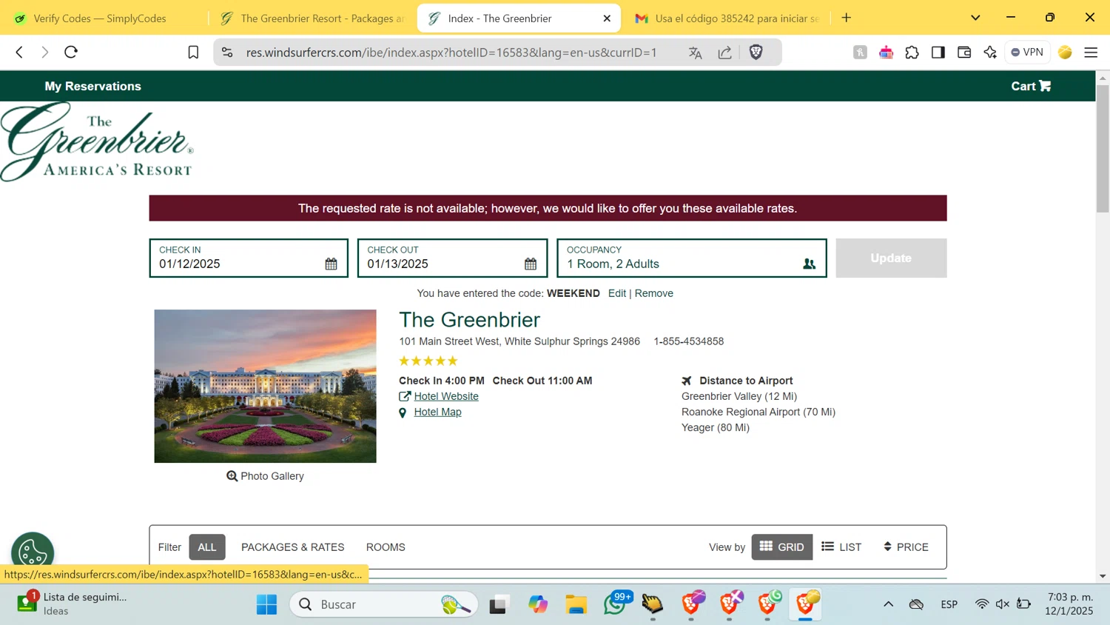Open the translate page icon
Screen dimensions: 1110x625
pos(695,53)
